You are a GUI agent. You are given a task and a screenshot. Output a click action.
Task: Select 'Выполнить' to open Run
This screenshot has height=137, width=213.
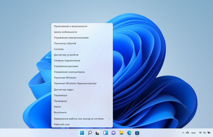pyautogui.click(x=60, y=112)
